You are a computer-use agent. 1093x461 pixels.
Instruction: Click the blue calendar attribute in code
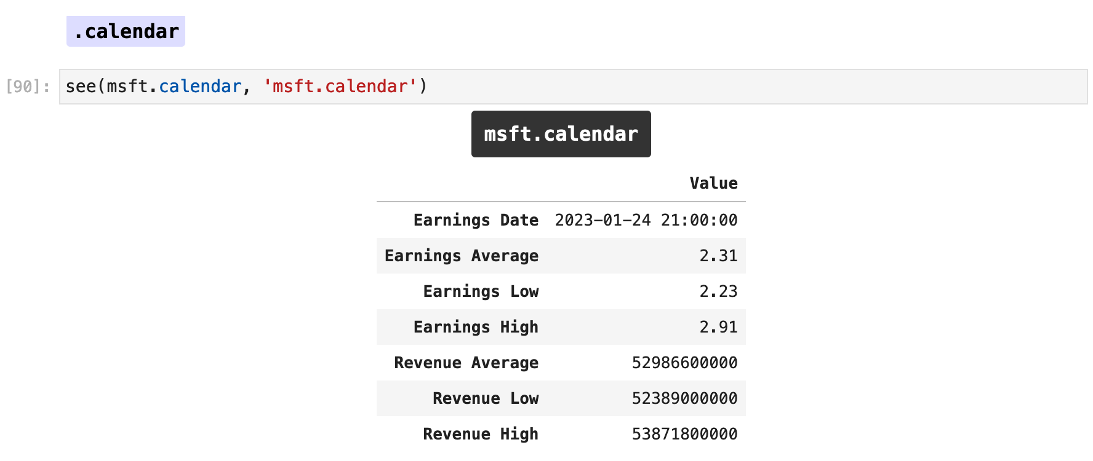tap(200, 87)
